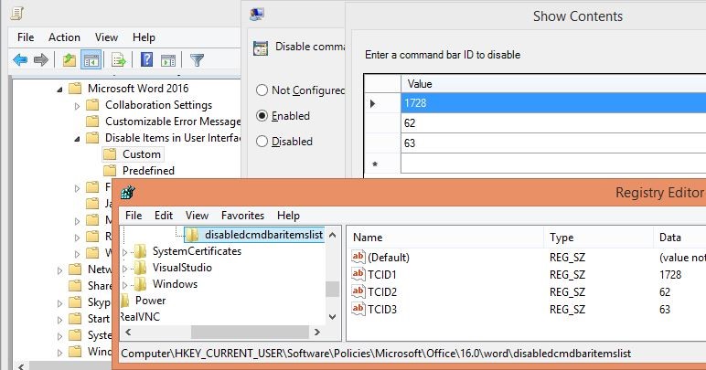Click the registry tree horizontal scrollbar thumb
706x370 pixels.
point(250,333)
